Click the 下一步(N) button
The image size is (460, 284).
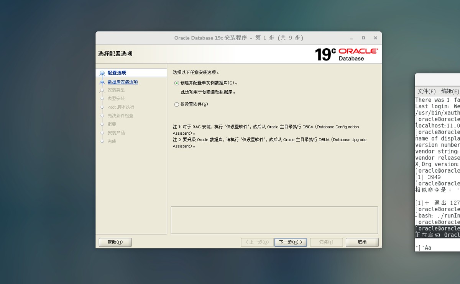(291, 242)
